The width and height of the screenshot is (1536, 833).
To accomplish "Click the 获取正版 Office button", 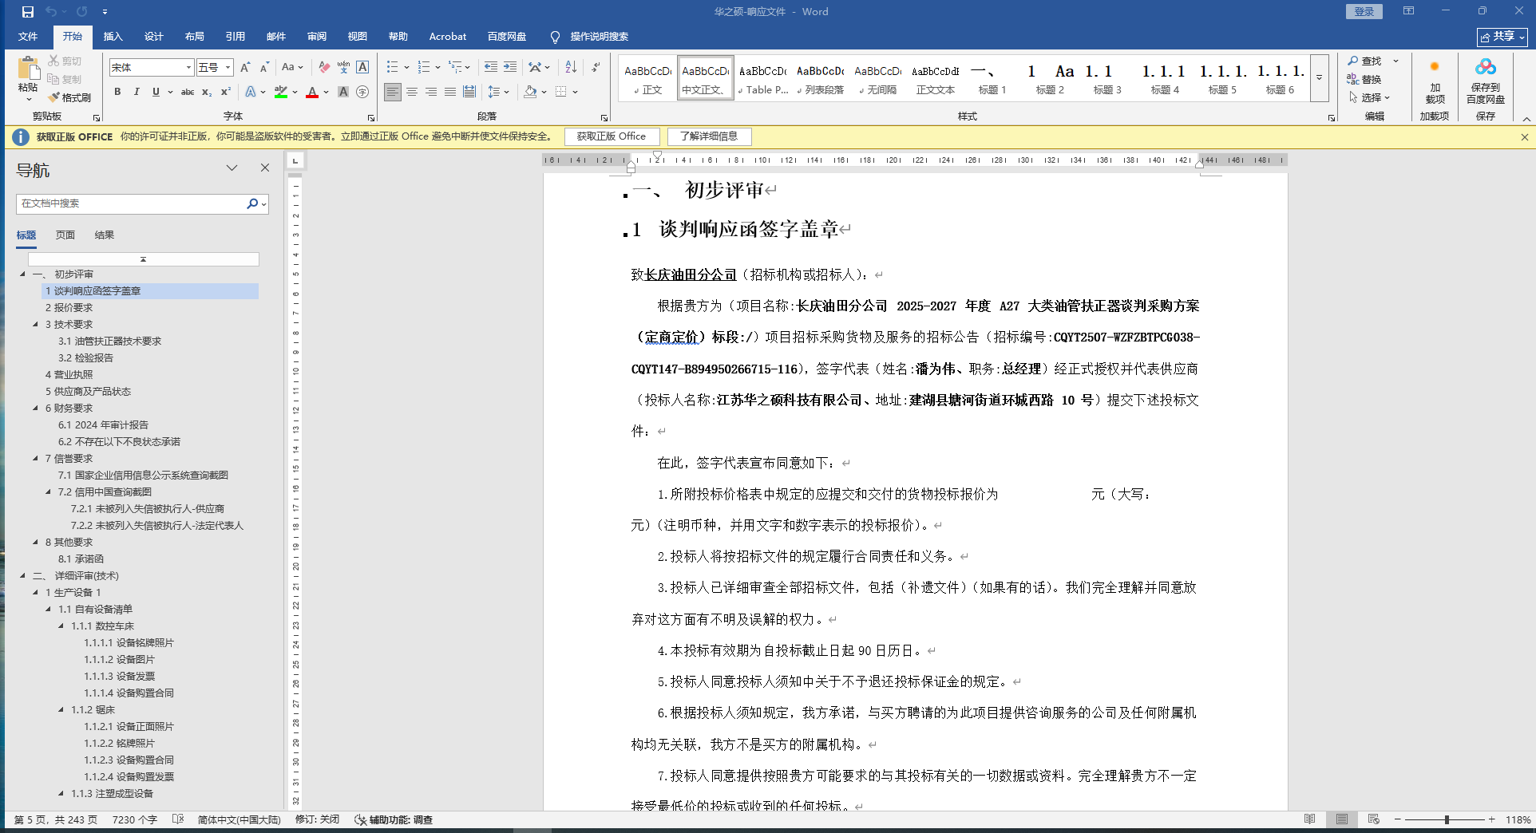I will pyautogui.click(x=612, y=136).
